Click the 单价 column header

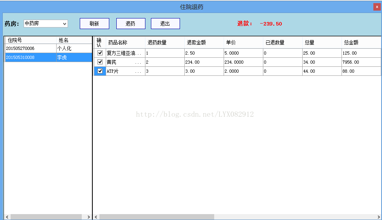click(x=243, y=42)
